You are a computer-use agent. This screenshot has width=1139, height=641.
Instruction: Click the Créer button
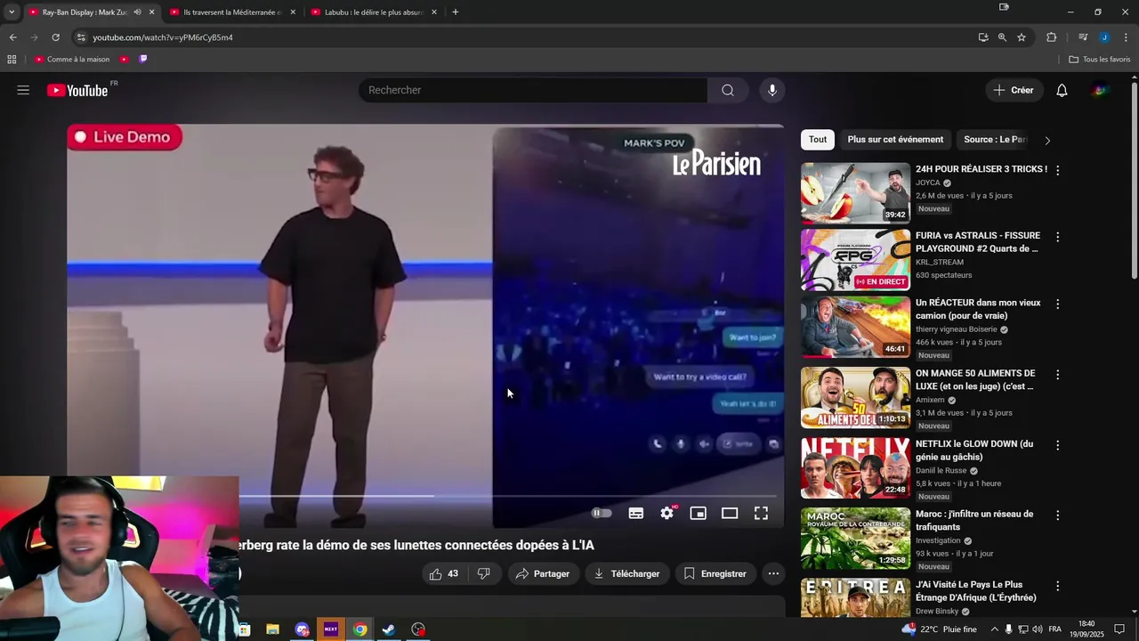pyautogui.click(x=1014, y=90)
